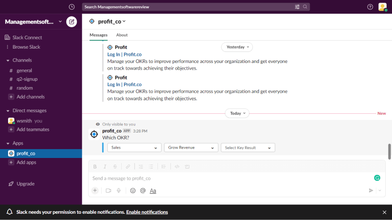The image size is (392, 220).
Task: Switch to the About tab
Action: coord(122,35)
